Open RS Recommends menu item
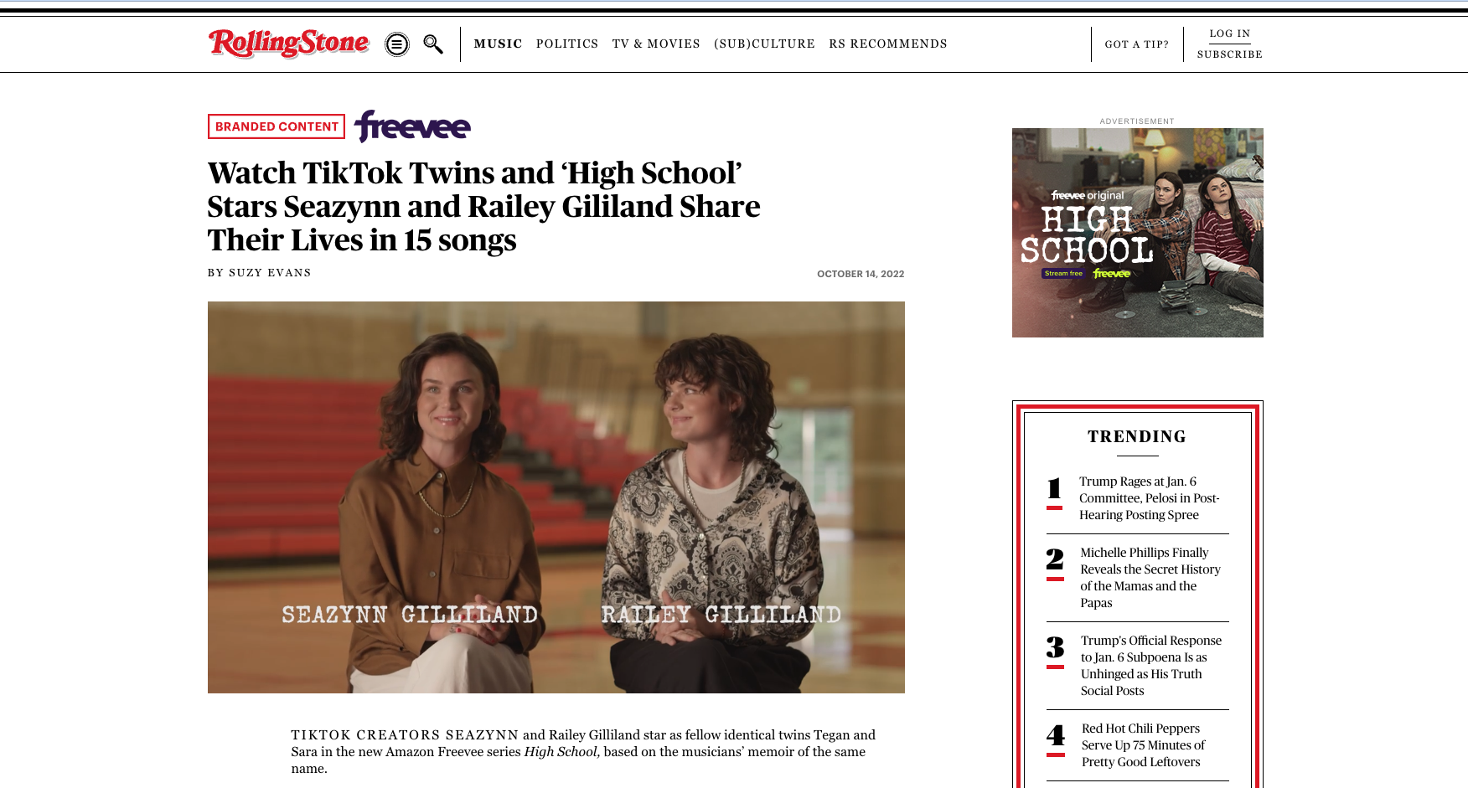Viewport: 1468px width, 788px height. pyautogui.click(x=888, y=44)
